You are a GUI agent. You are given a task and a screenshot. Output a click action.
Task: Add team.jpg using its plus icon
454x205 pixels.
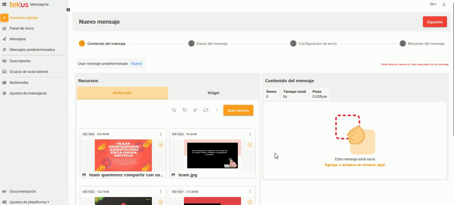(x=250, y=145)
